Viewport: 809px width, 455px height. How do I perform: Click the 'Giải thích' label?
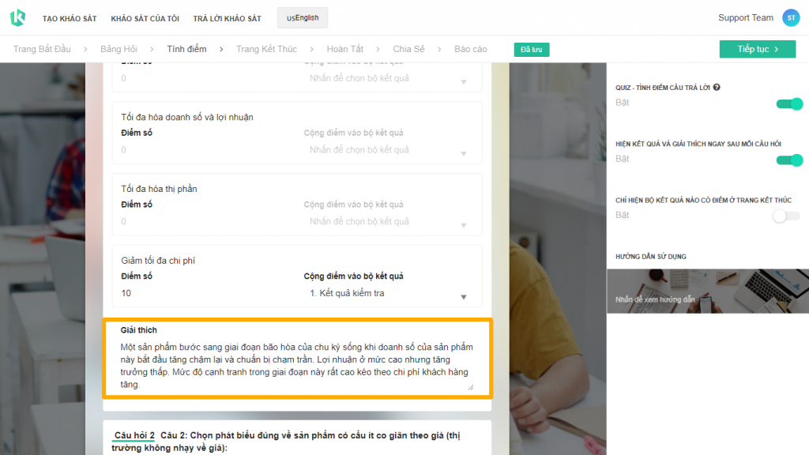click(139, 330)
